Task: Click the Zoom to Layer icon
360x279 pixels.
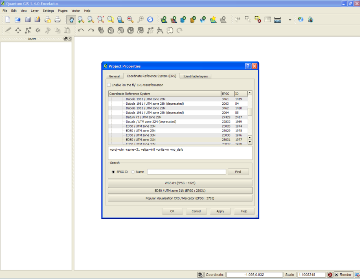Action: click(x=120, y=20)
